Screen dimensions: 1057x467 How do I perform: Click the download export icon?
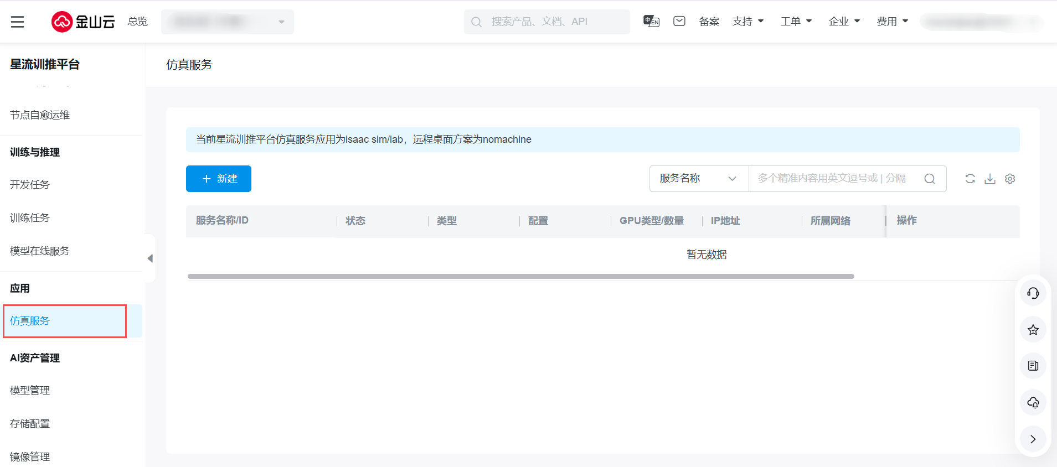click(990, 179)
